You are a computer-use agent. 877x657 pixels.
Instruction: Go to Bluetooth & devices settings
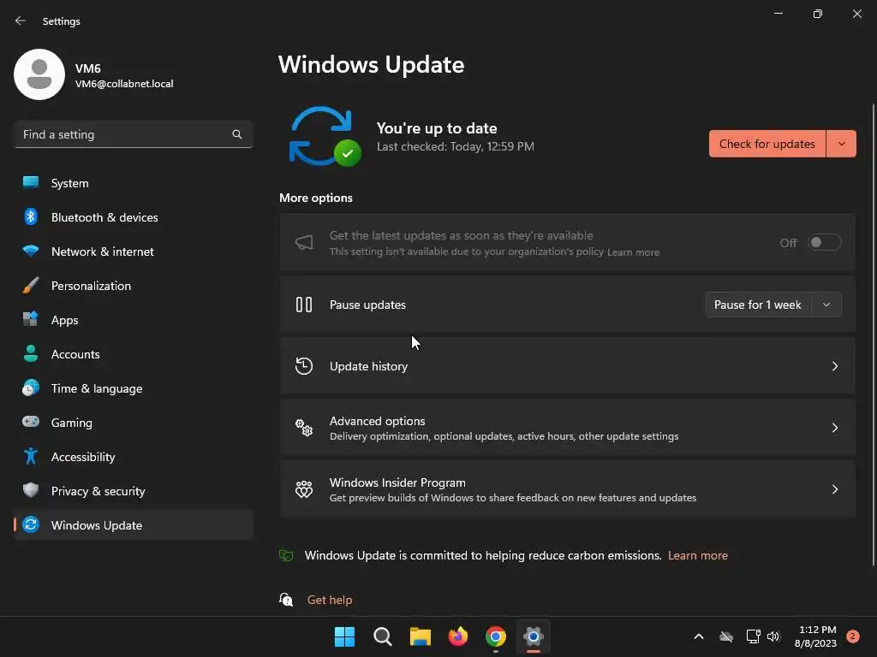pos(133,216)
